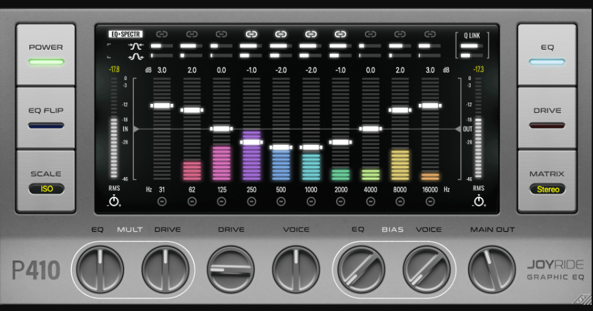Click the 1000 Hz frequency label
Viewport: 593px width, 311px height.
pos(311,189)
